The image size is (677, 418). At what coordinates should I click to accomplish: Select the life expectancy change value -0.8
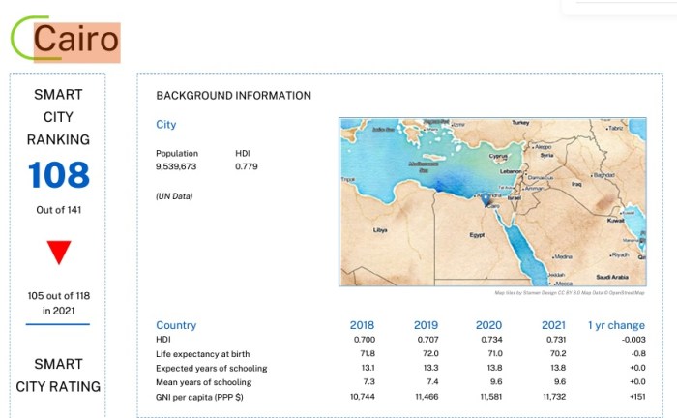638,353
